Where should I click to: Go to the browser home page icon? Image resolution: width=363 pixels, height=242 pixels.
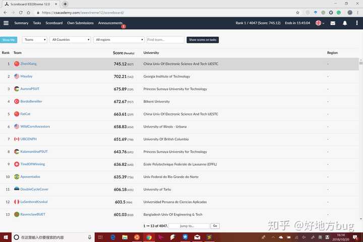tap(28, 13)
